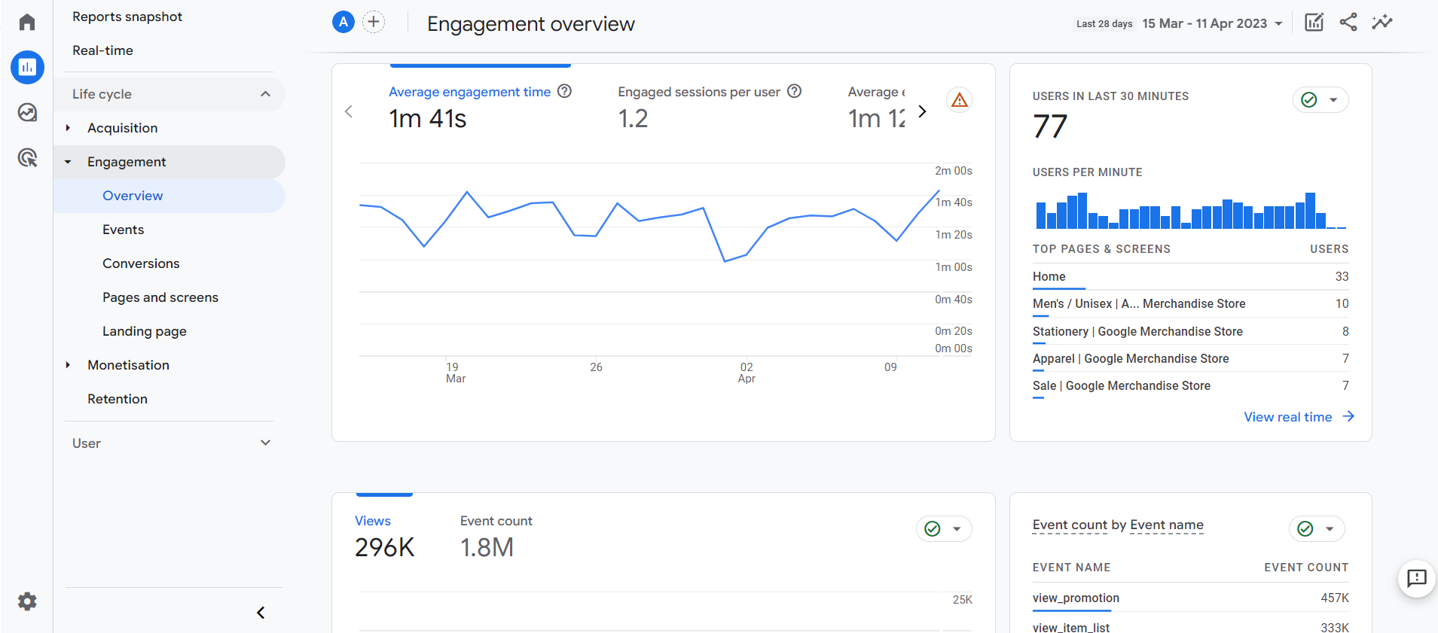Expand the User section
This screenshot has height=633, width=1438.
tap(265, 443)
